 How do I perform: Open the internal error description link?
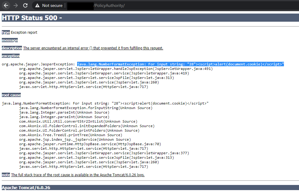point(93,48)
